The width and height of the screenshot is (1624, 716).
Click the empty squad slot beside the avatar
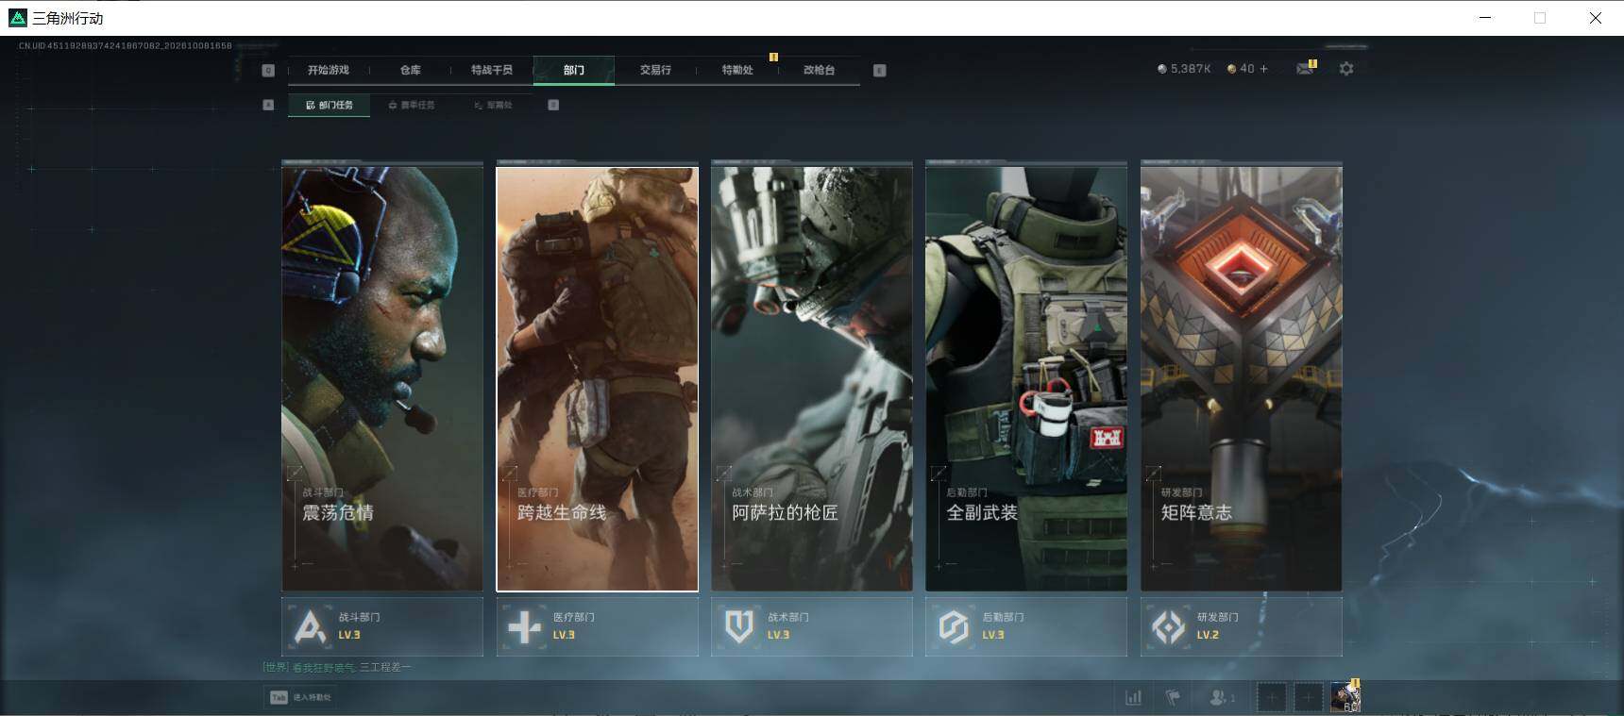[x=1309, y=697]
